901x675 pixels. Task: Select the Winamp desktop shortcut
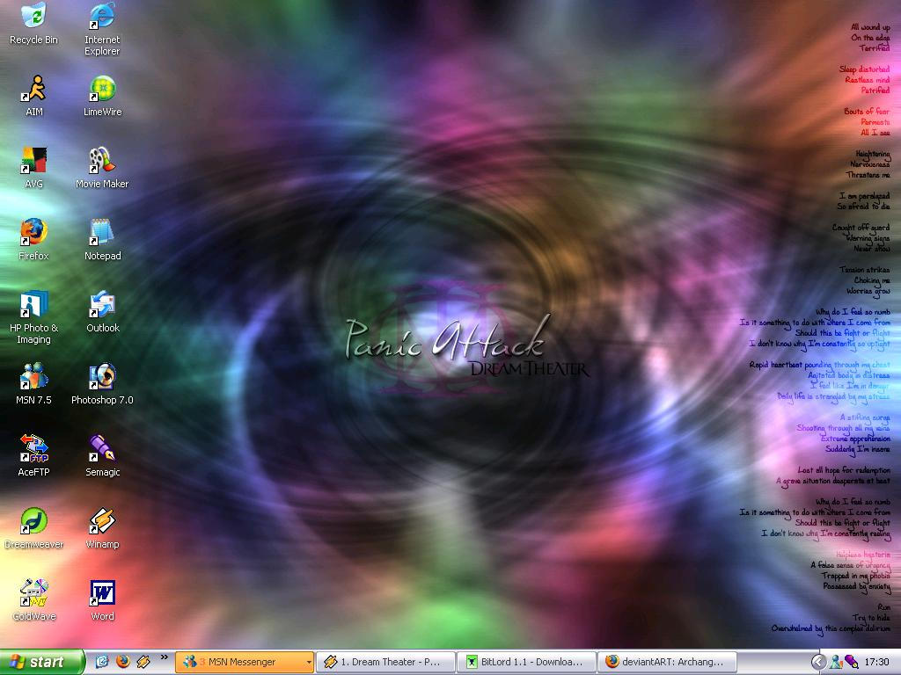tap(102, 528)
